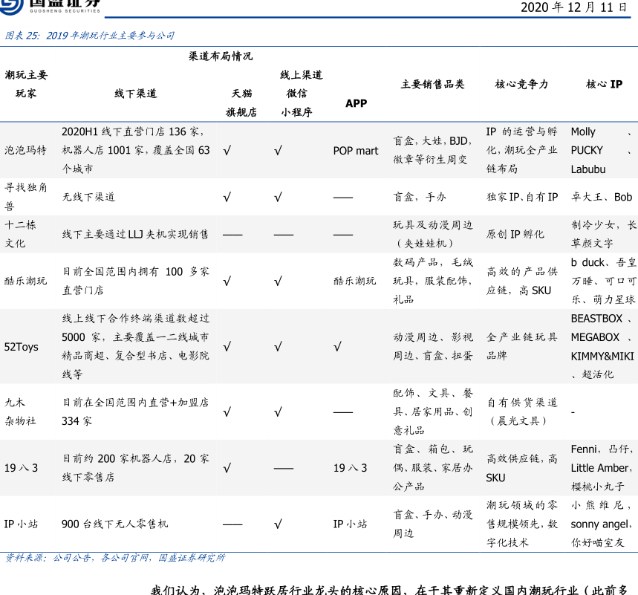638x595 pixels.
Task: Click the 潮玩主要玩家 column header
Action: coord(26,84)
